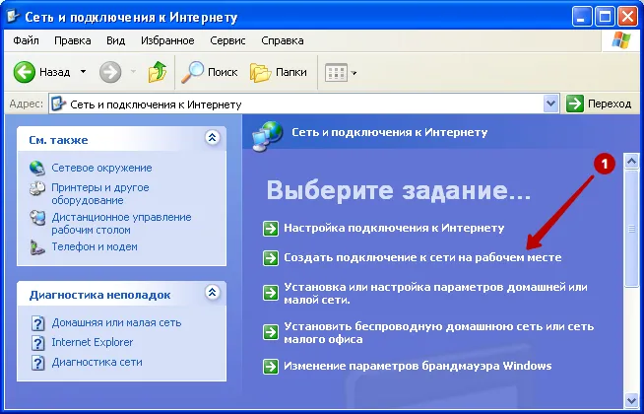Image resolution: width=644 pixels, height=414 pixels.
Task: Open the Справка menu
Action: [283, 40]
